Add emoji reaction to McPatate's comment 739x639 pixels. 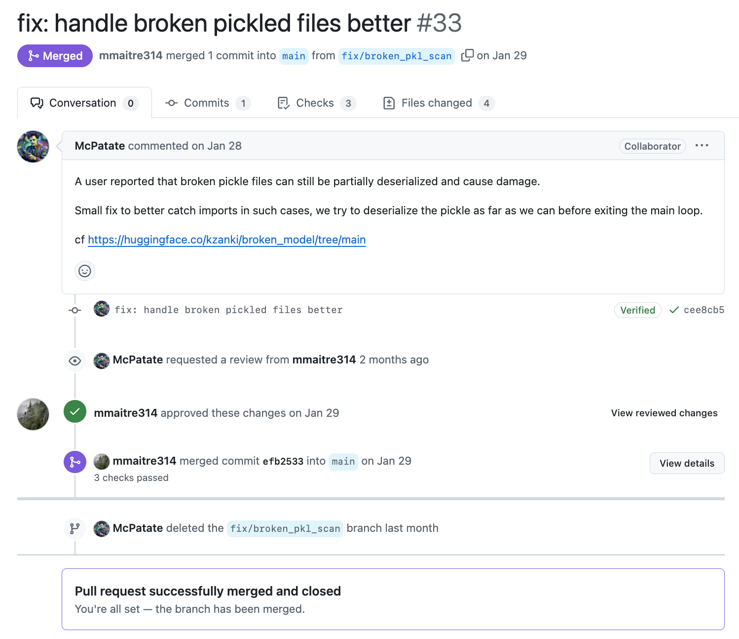pos(85,271)
